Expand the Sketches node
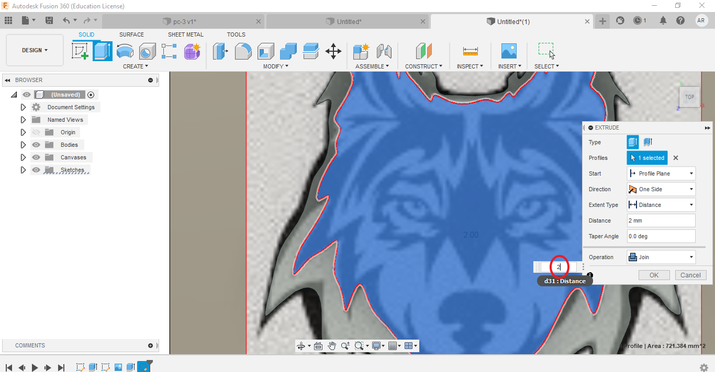Image resolution: width=715 pixels, height=372 pixels. (x=23, y=170)
